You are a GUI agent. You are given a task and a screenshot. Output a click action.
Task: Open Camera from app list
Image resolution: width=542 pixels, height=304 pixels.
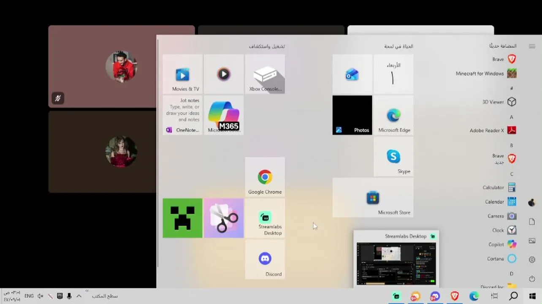(x=502, y=216)
